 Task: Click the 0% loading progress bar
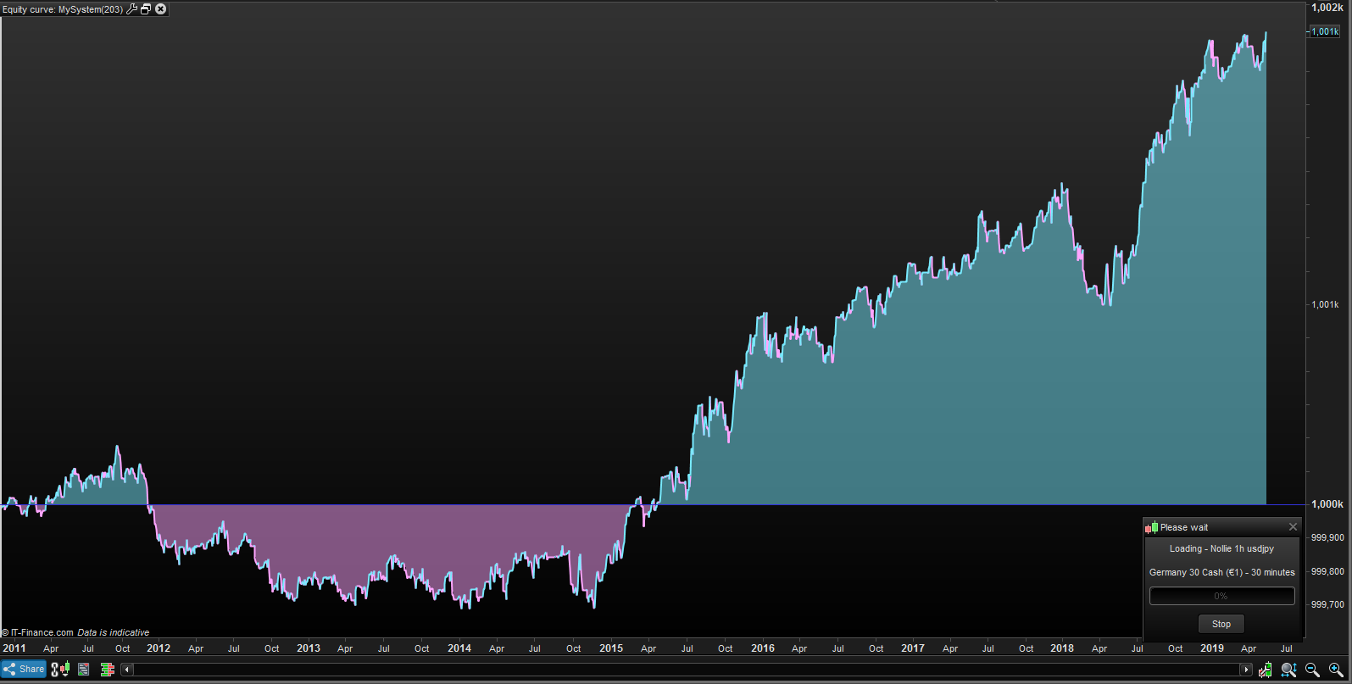1221,596
